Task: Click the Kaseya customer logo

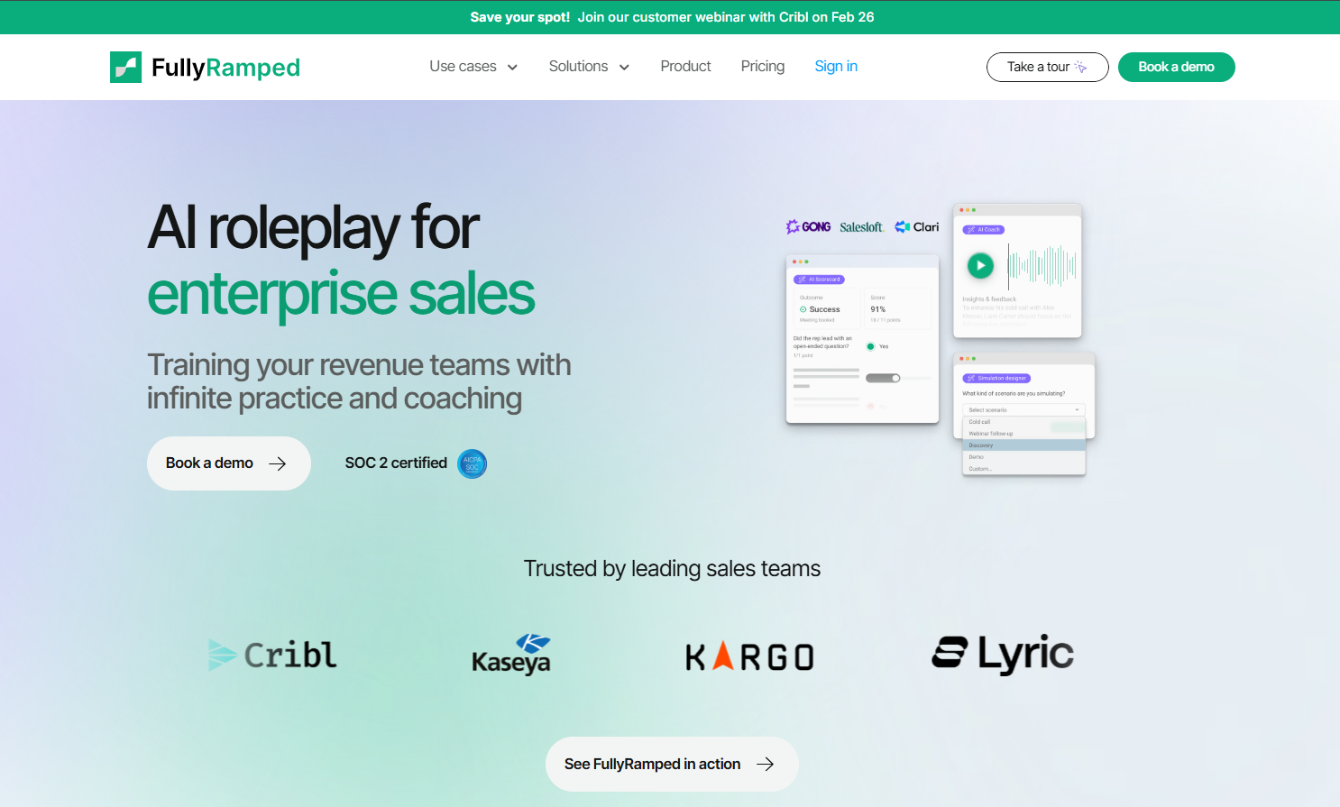Action: click(511, 655)
